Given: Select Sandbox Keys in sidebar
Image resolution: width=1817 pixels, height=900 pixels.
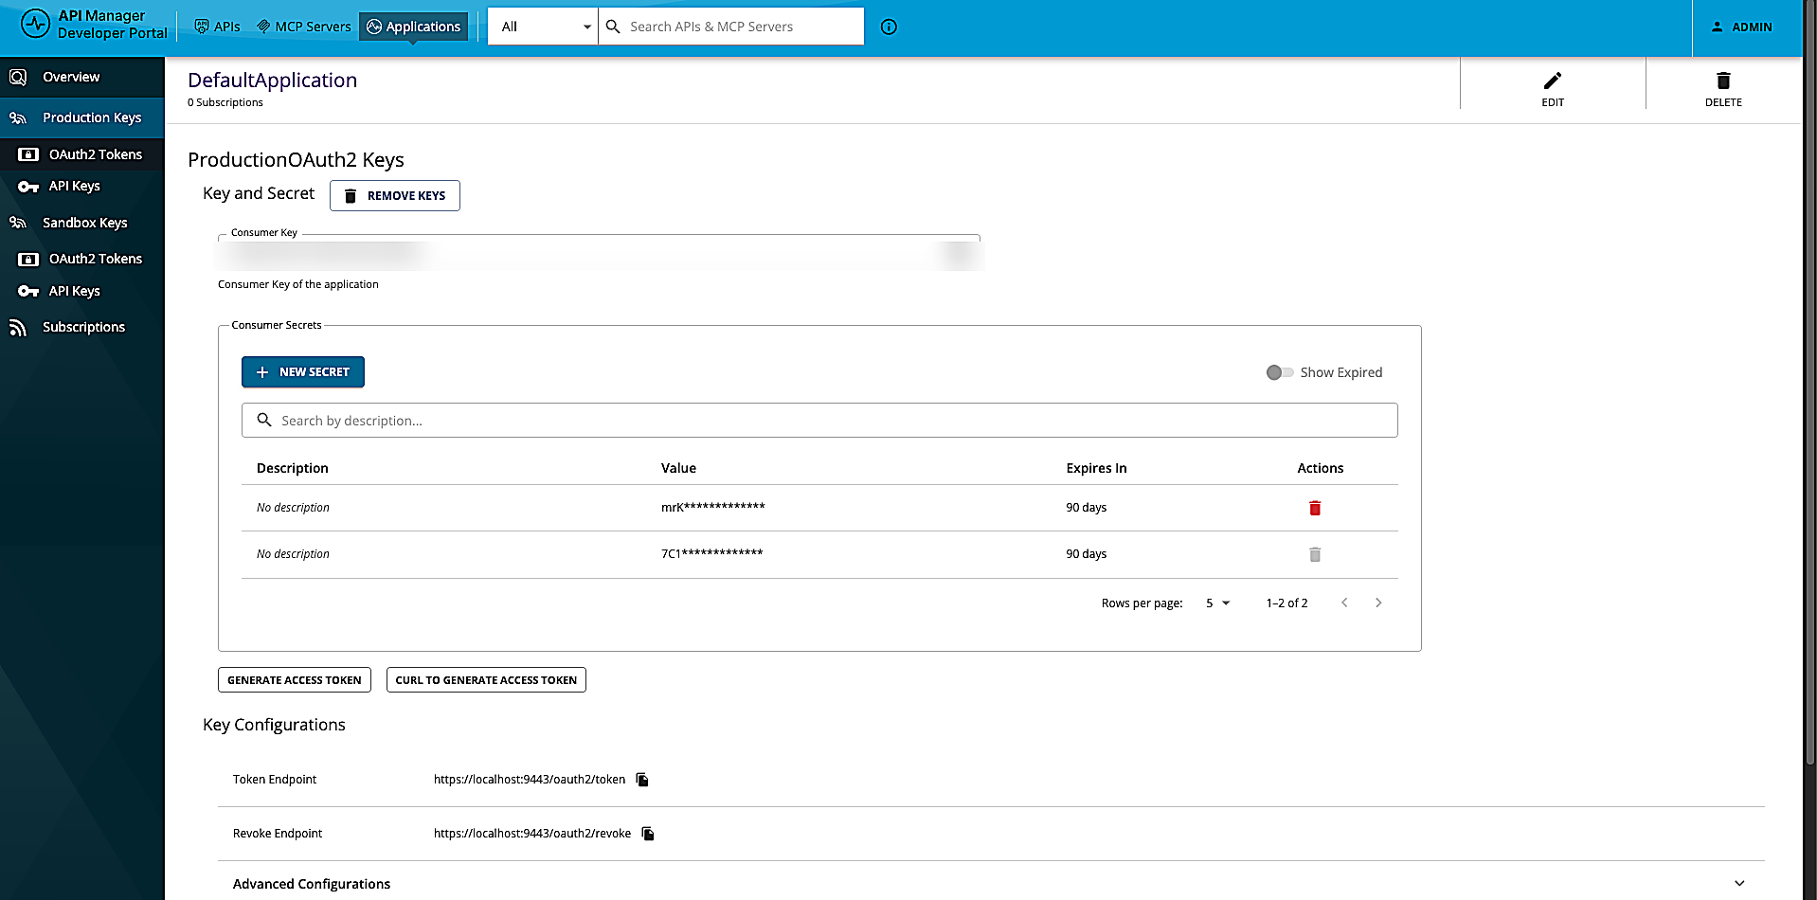Looking at the screenshot, I should click(82, 223).
